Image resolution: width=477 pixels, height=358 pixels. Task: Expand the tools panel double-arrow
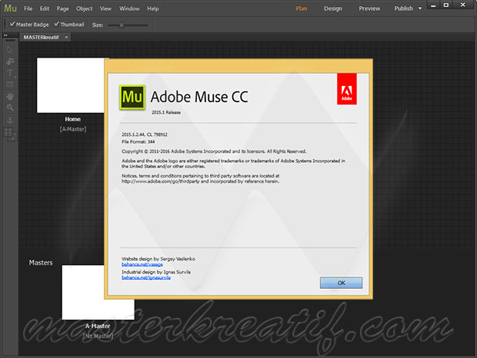coord(5,35)
